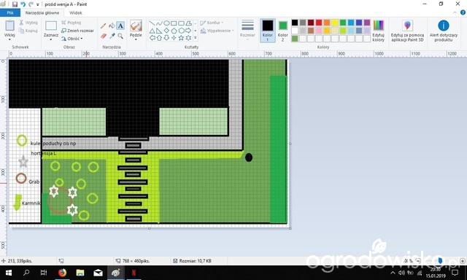Select the Fill with color bucket tool
This screenshot has height=280, width=467.
[x=112, y=26]
